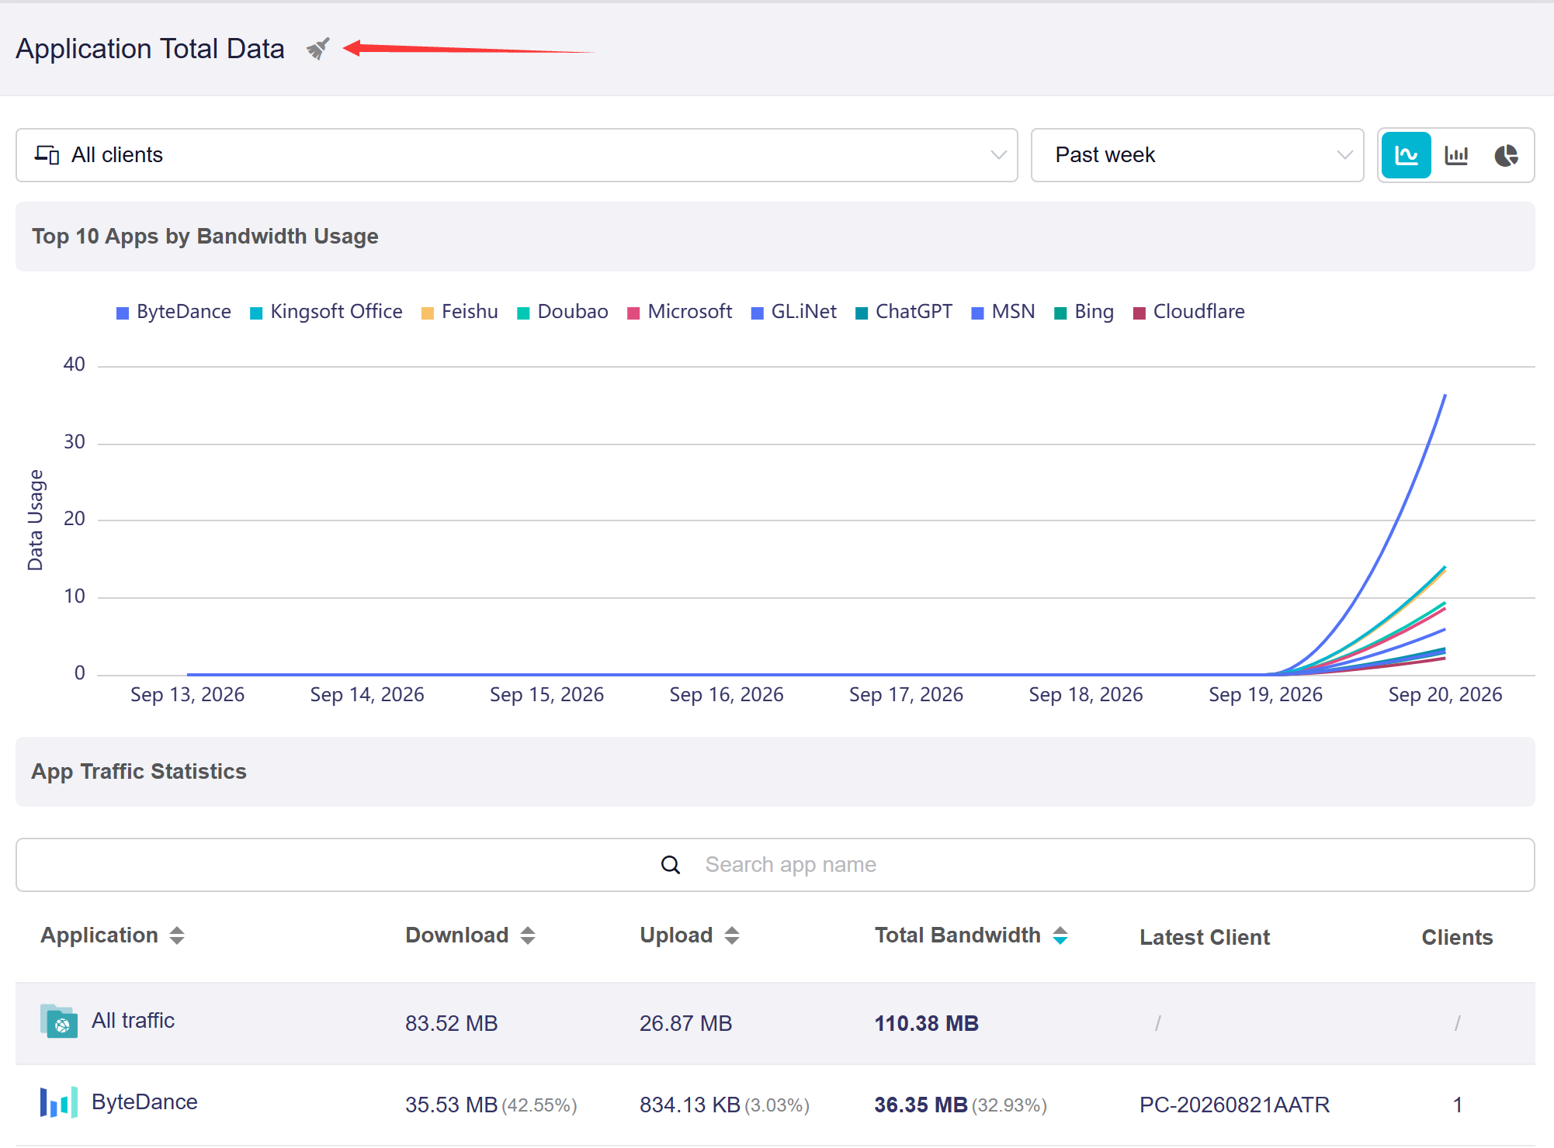Toggle Cloudflare series in chart legend
This screenshot has height=1148, width=1554.
coord(1189,312)
